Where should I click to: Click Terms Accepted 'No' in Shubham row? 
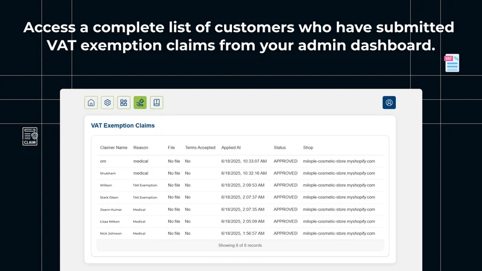pyautogui.click(x=187, y=173)
